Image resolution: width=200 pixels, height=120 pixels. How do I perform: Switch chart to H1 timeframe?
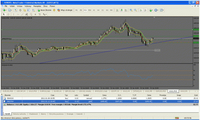(x=94, y=10)
